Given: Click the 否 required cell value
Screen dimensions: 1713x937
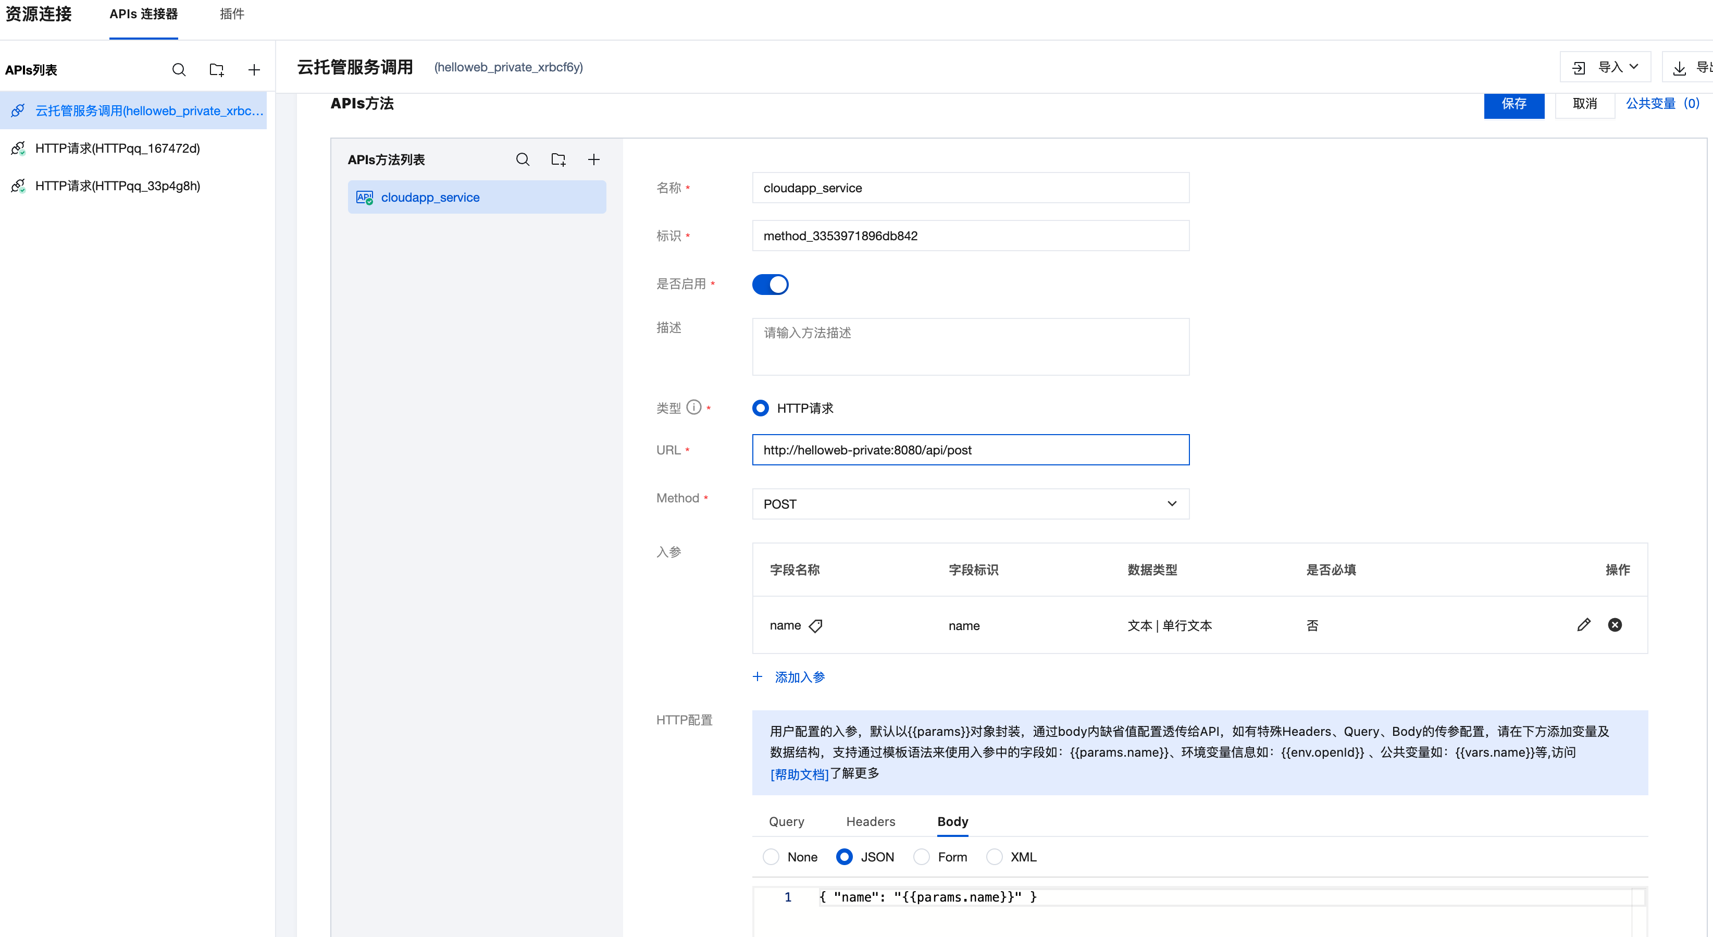Looking at the screenshot, I should [x=1312, y=625].
